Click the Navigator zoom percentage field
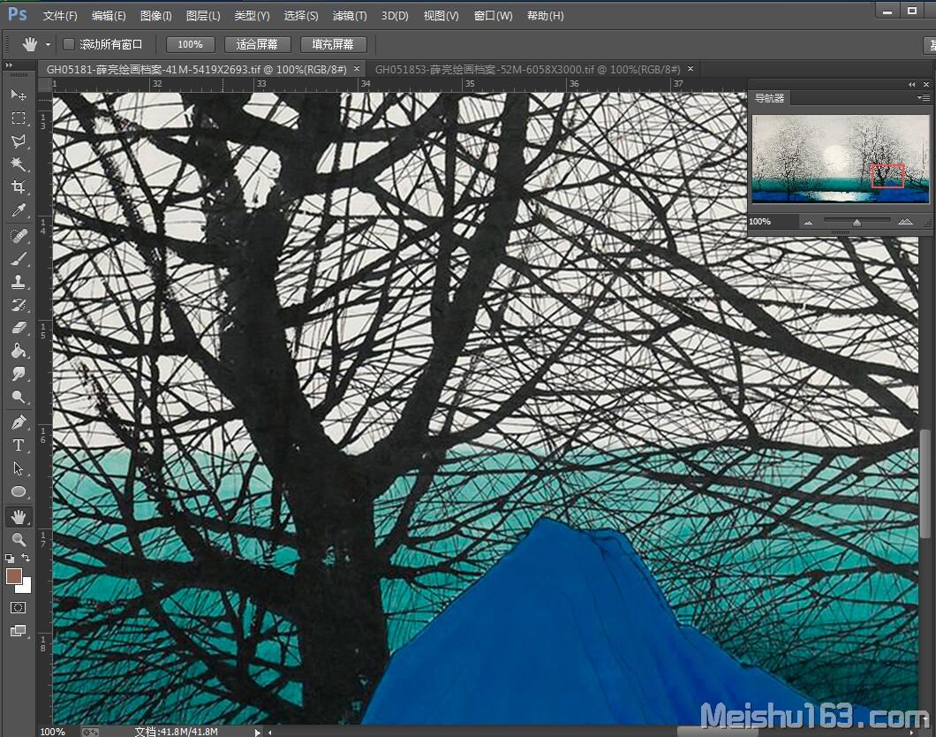The height and width of the screenshot is (737, 936). 773,222
